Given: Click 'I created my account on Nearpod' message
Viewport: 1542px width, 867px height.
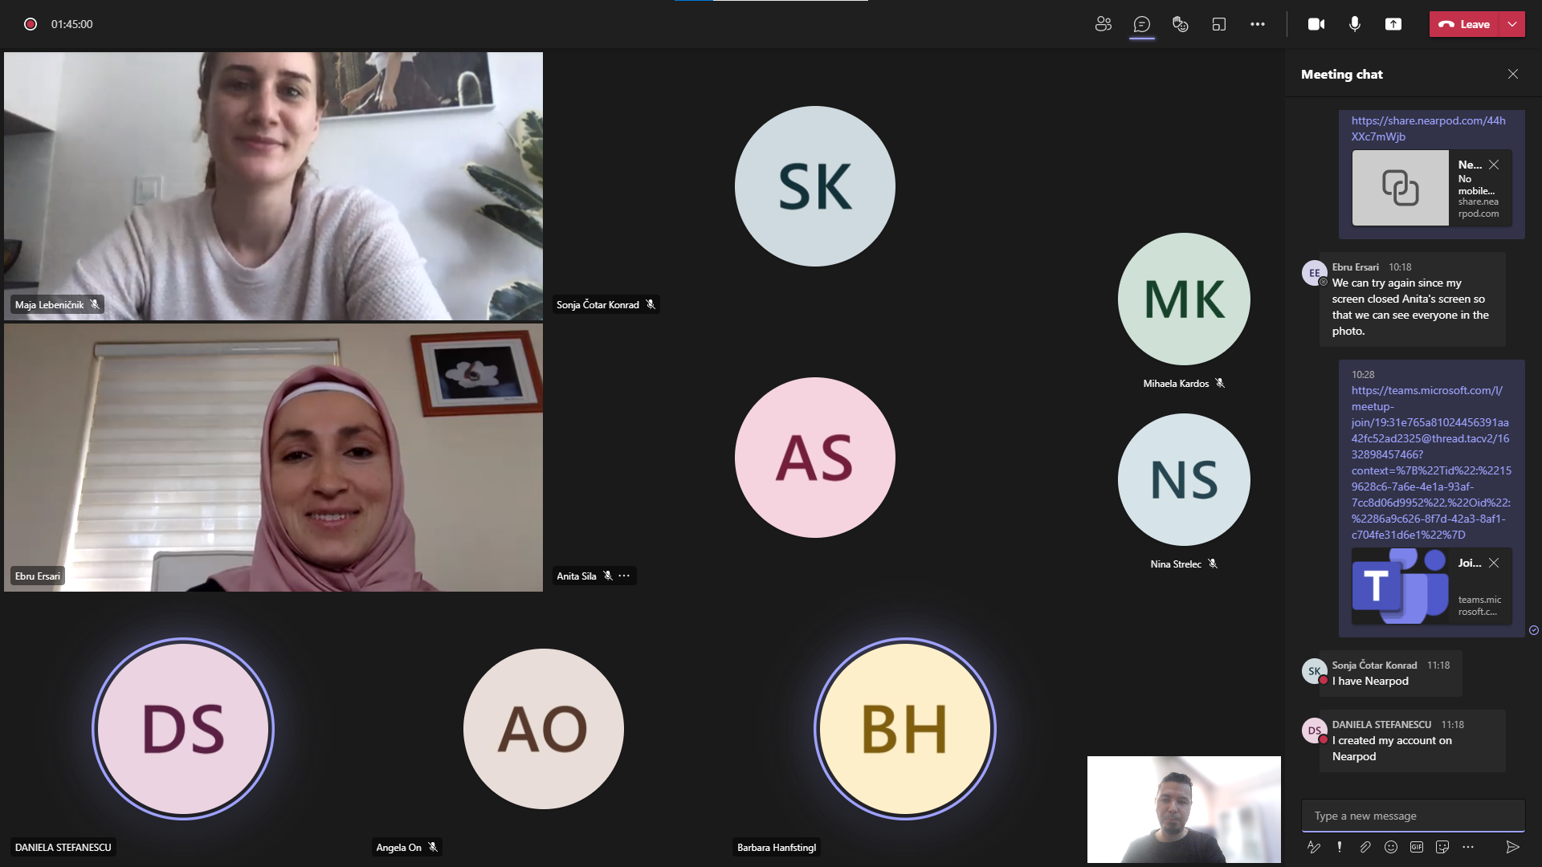Looking at the screenshot, I should 1392,748.
